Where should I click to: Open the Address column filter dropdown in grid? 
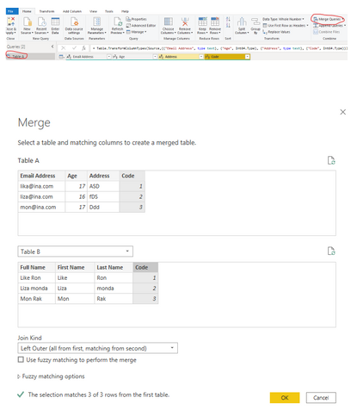201,57
